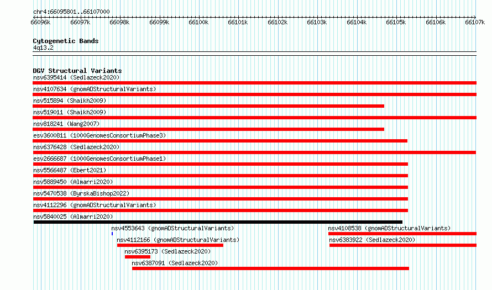Click the red bar for nsv6383922
The image size is (492, 290).
[x=403, y=245]
